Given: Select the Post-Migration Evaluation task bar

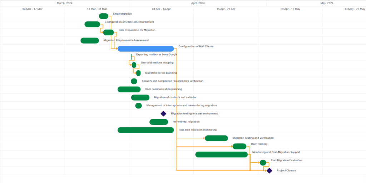Looking at the screenshot, I should (x=263, y=163).
